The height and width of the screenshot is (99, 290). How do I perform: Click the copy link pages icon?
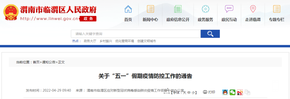247,92
